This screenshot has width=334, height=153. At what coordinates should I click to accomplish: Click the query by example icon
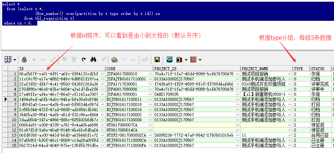click(x=114, y=60)
